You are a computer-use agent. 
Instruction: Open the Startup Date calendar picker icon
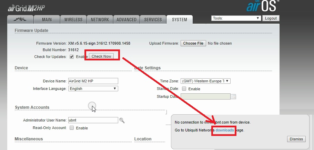[x=233, y=96]
